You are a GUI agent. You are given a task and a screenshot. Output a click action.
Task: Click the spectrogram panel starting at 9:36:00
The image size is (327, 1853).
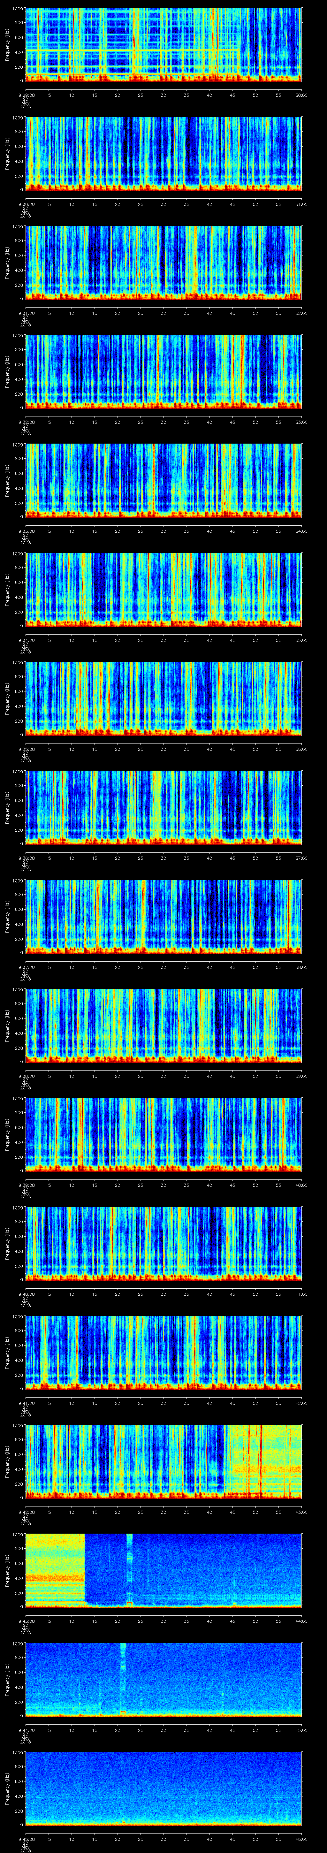coord(164,807)
